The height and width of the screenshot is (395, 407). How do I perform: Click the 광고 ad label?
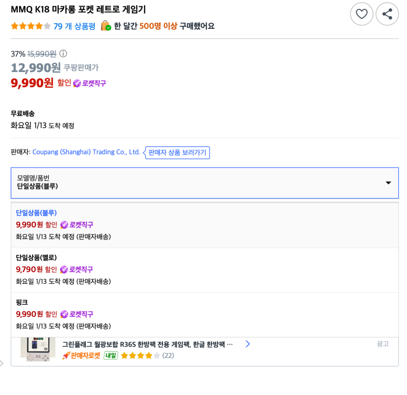click(x=383, y=344)
